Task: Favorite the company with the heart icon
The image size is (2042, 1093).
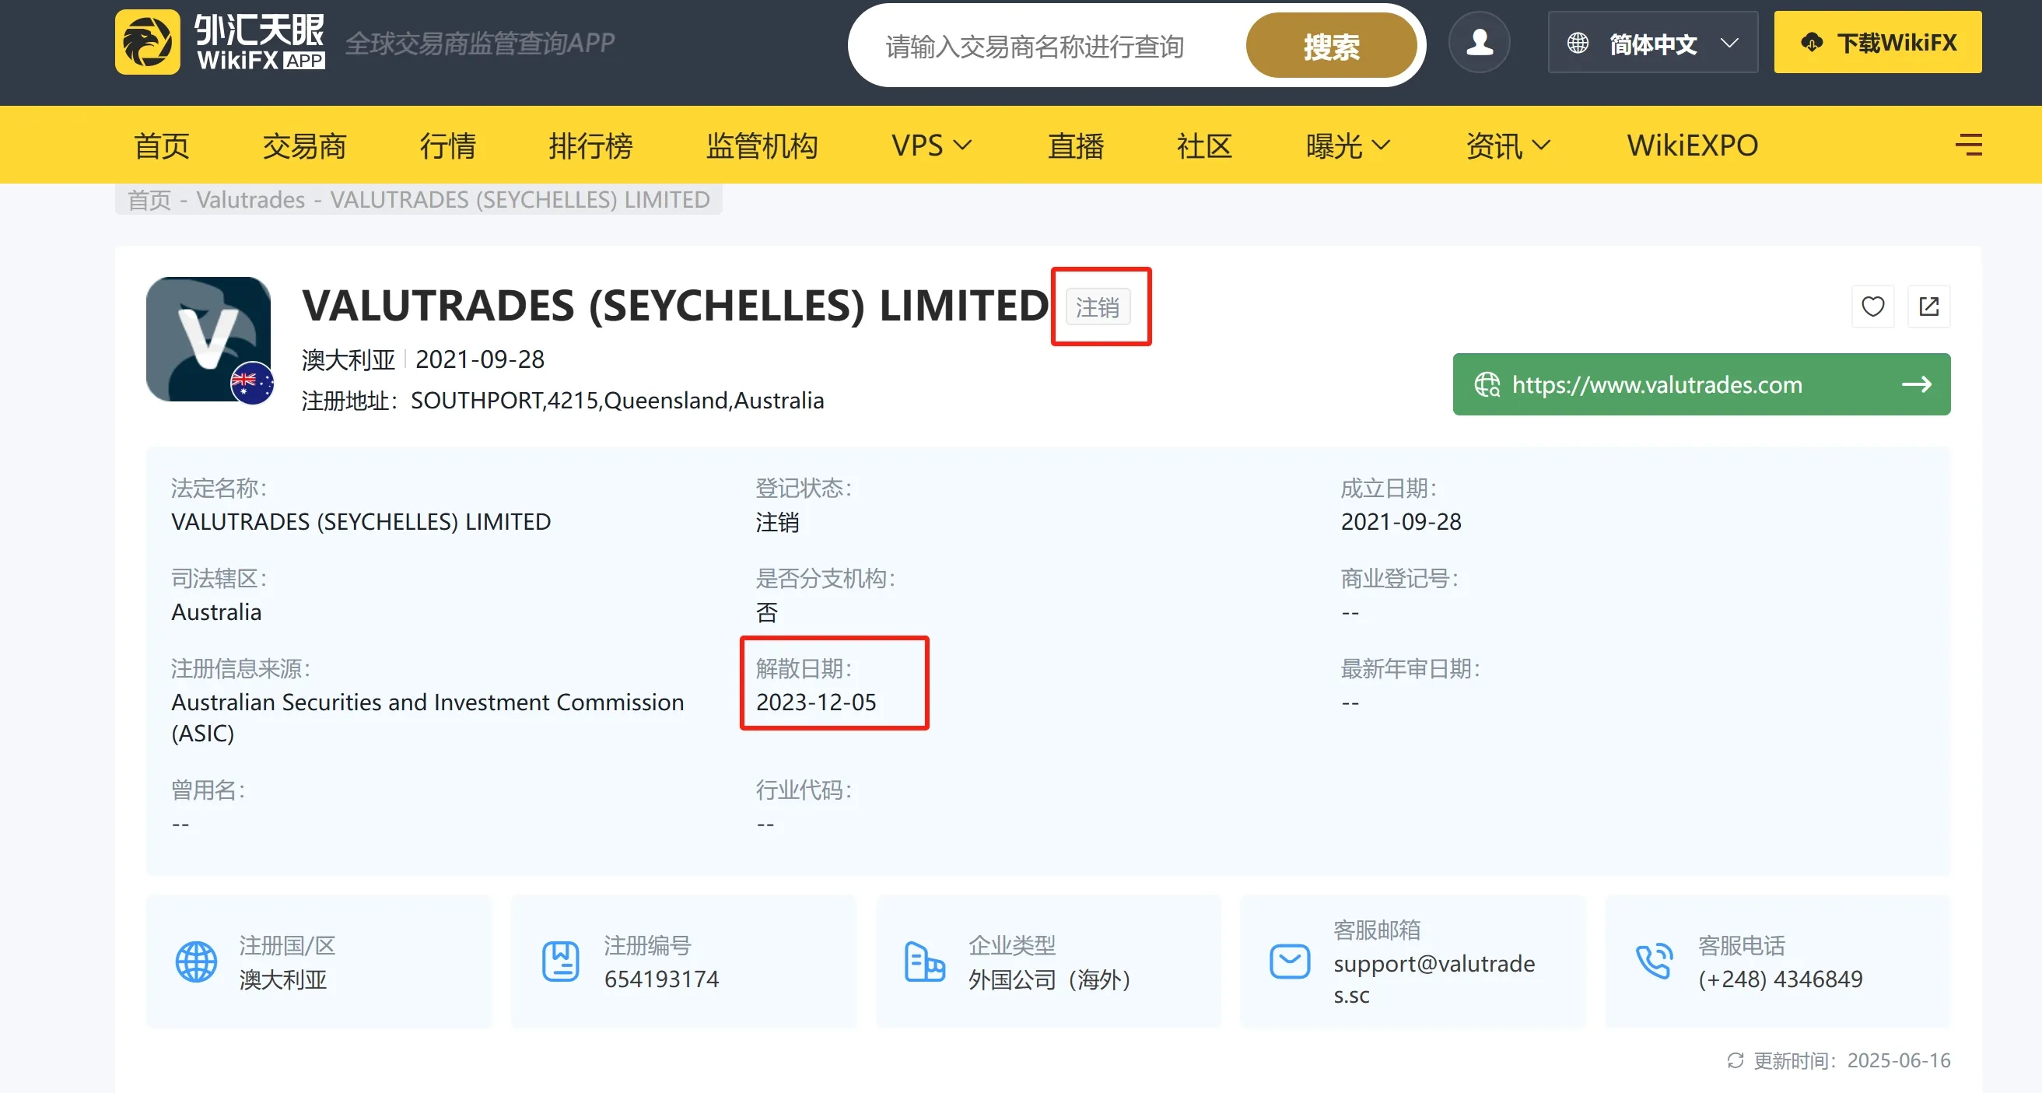Action: click(1872, 306)
